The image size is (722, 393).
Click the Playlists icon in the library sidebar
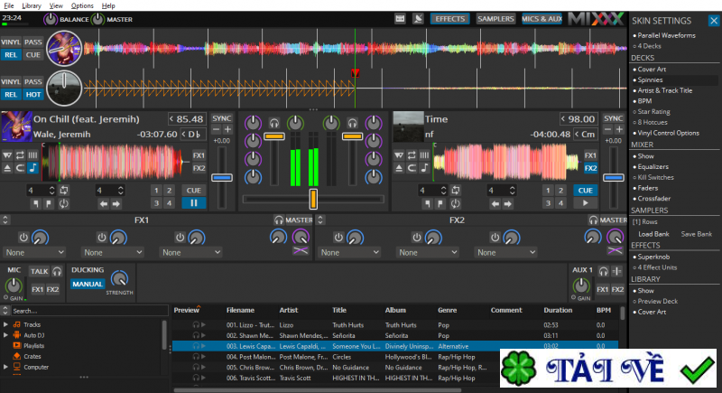pyautogui.click(x=15, y=345)
